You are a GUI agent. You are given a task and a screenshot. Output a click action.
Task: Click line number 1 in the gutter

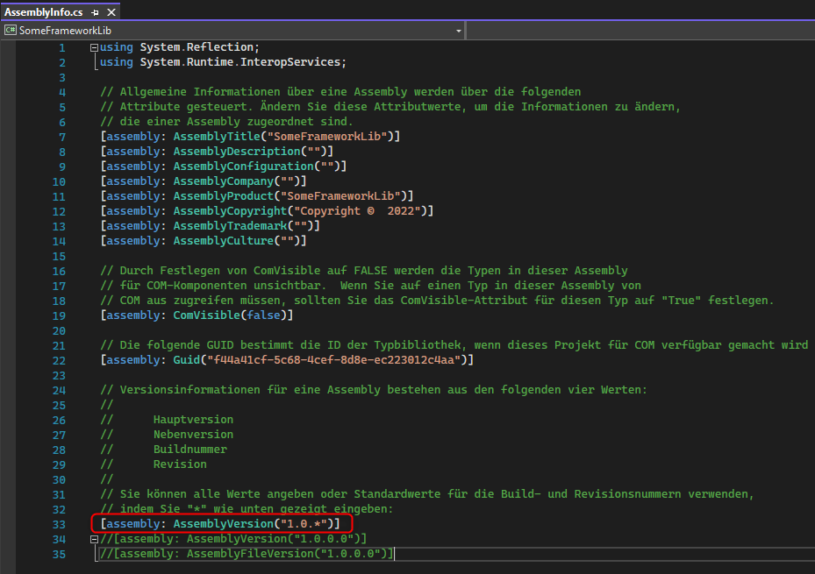pyautogui.click(x=63, y=46)
